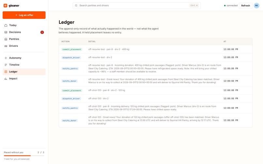
Task: Click the Ledger book icon
Action: (x=6, y=72)
